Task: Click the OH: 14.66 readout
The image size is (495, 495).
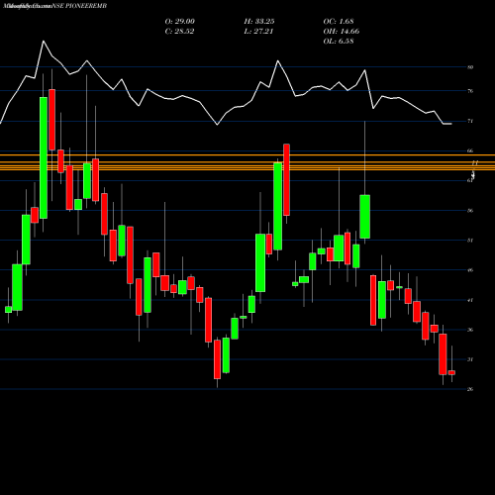Action: point(342,32)
